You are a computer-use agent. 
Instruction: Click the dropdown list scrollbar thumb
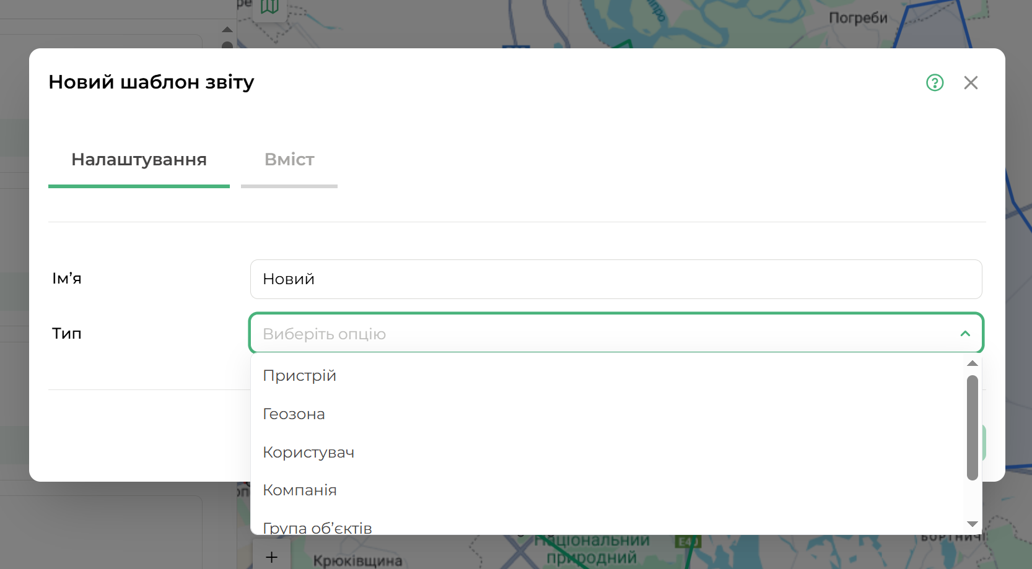(973, 427)
